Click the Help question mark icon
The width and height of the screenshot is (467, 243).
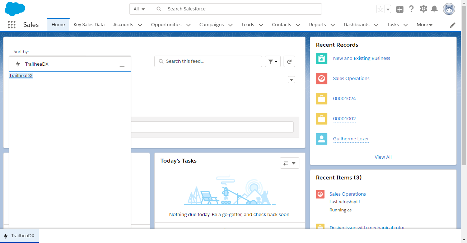pos(411,9)
